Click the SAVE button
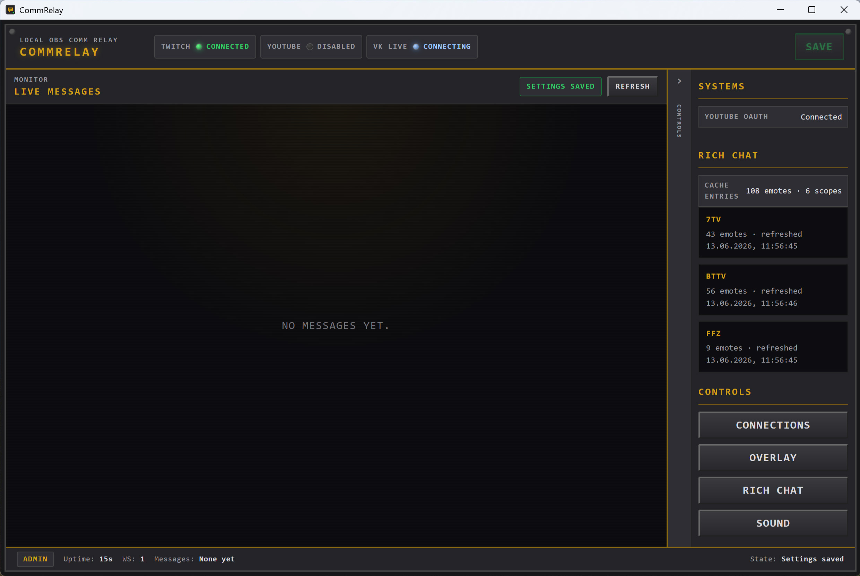The height and width of the screenshot is (576, 860). (819, 47)
